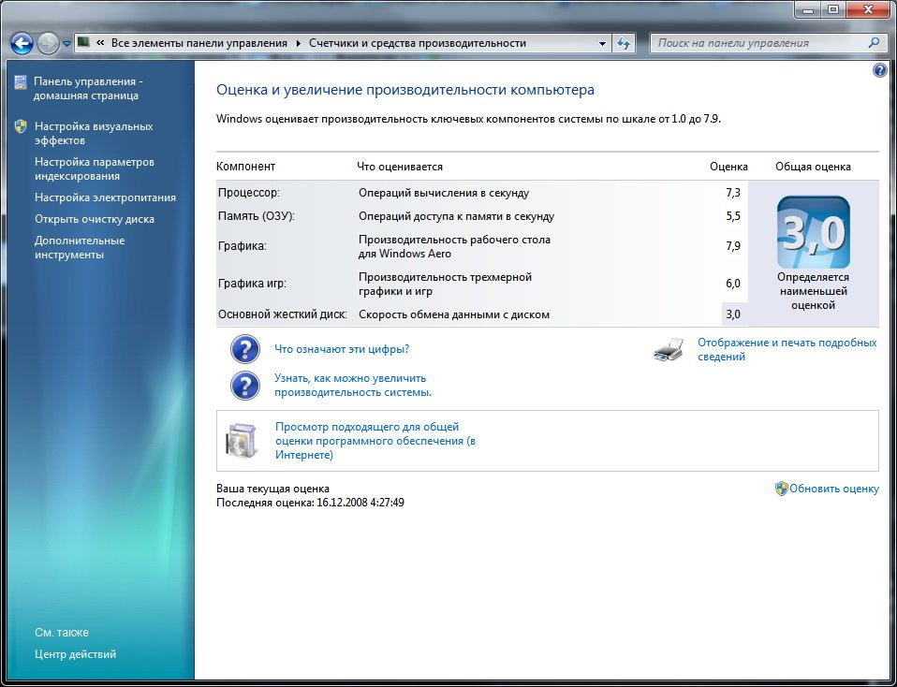Click question icon beside 'Узнать, как можно увеличить'

tap(244, 386)
